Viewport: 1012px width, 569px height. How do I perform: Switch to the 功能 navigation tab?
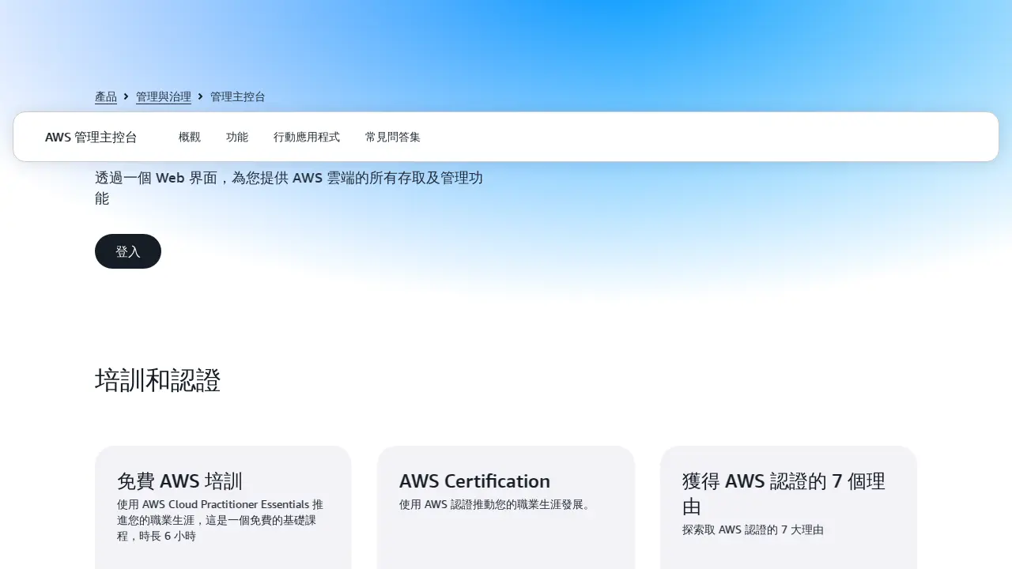(x=236, y=137)
